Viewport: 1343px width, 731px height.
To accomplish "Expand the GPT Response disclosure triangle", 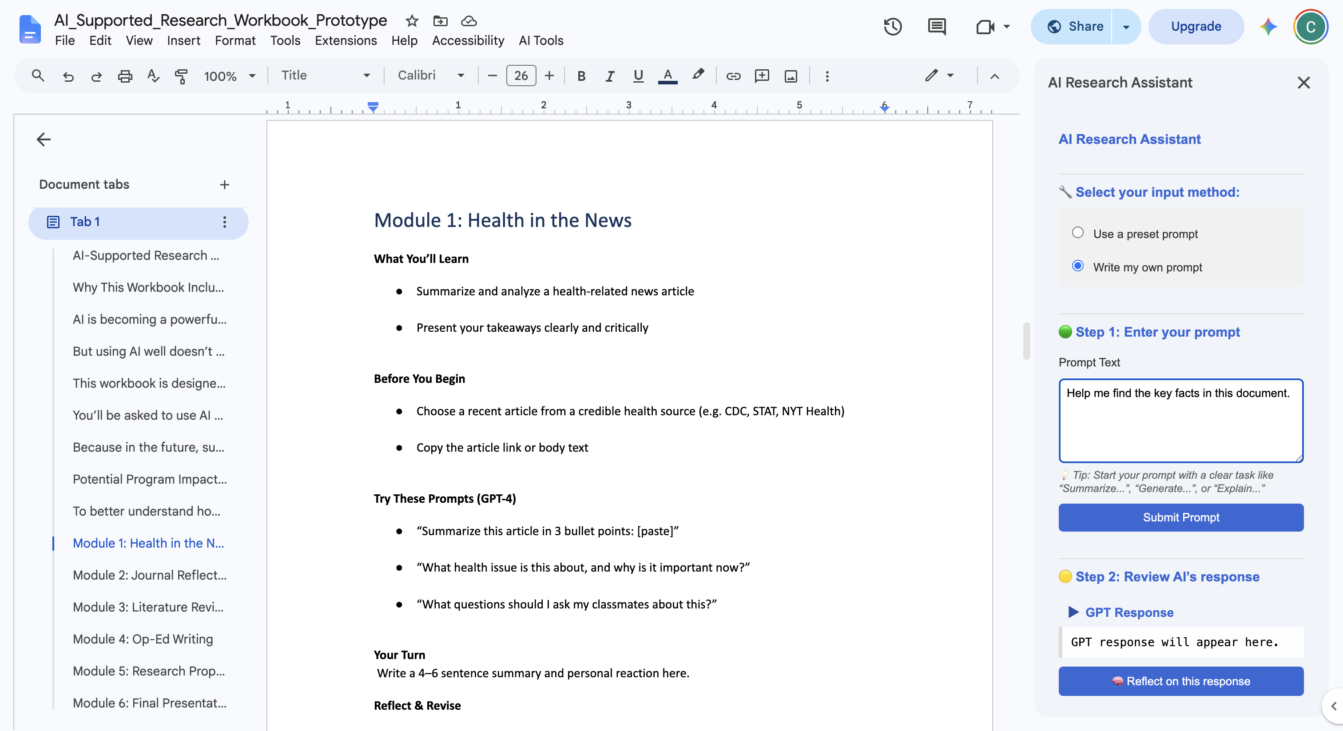I will [x=1073, y=612].
